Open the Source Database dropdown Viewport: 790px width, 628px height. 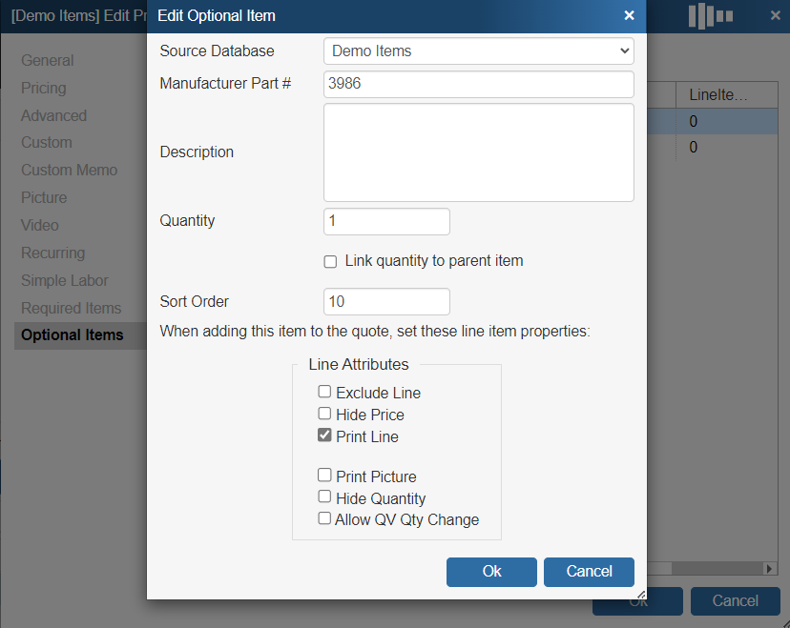pyautogui.click(x=479, y=51)
